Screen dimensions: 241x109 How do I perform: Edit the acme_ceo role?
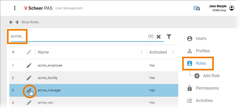click(x=29, y=103)
